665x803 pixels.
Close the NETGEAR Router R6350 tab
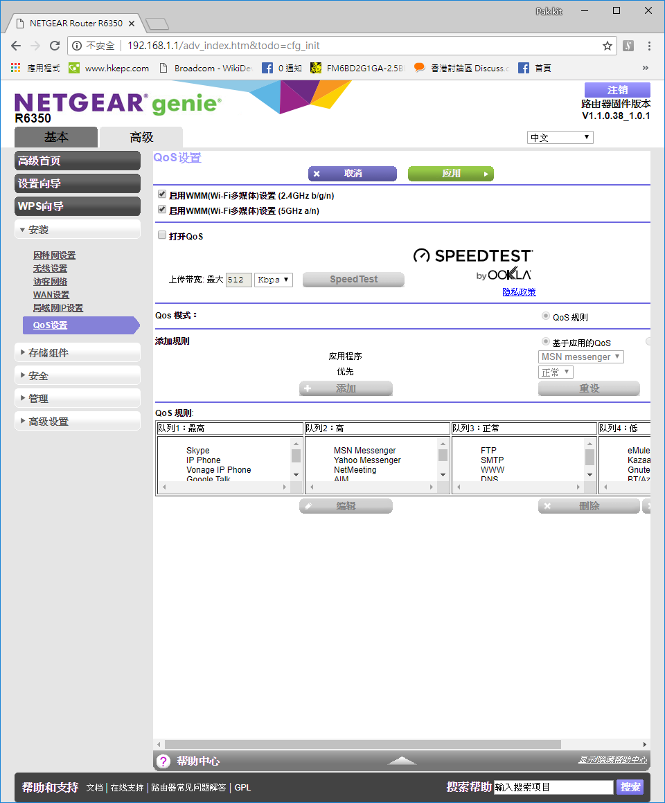tap(132, 24)
